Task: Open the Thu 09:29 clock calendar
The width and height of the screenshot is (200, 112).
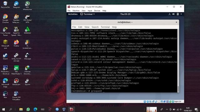Action: tap(125, 14)
